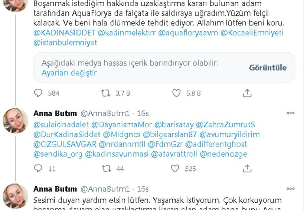Reply to the tweet with 11 comments
The height and width of the screenshot is (210, 307).
tap(38, 168)
